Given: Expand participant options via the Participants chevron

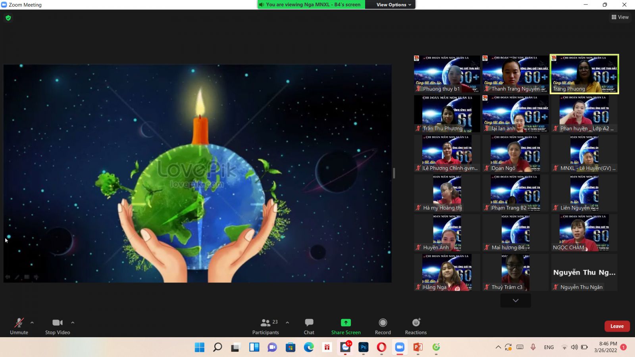Looking at the screenshot, I should tap(287, 322).
